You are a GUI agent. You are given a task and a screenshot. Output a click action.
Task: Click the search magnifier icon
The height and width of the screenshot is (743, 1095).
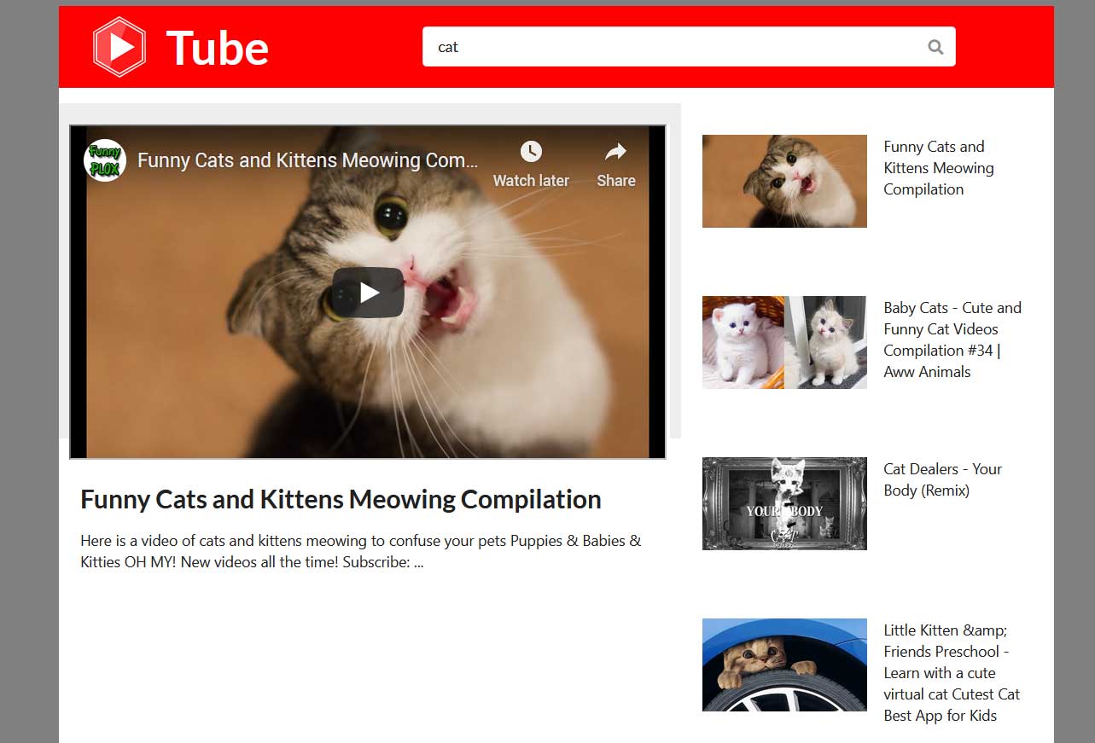[935, 47]
